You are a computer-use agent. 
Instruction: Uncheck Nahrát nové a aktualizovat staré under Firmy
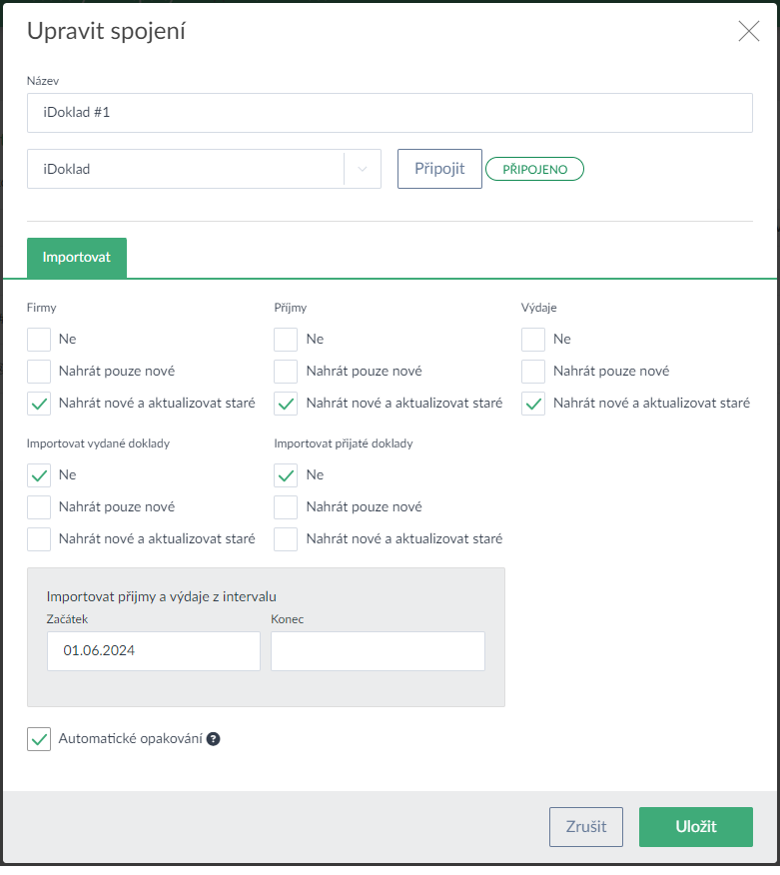(39, 404)
